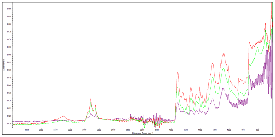275x137 pixels.
Task: Select the 0.075 y-axis tick label
Action: click(9, 32)
